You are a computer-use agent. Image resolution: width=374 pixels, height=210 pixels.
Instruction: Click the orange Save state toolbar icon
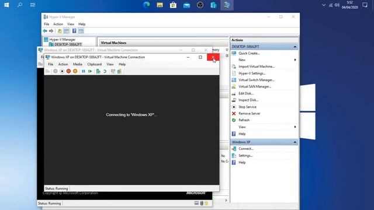(x=75, y=71)
